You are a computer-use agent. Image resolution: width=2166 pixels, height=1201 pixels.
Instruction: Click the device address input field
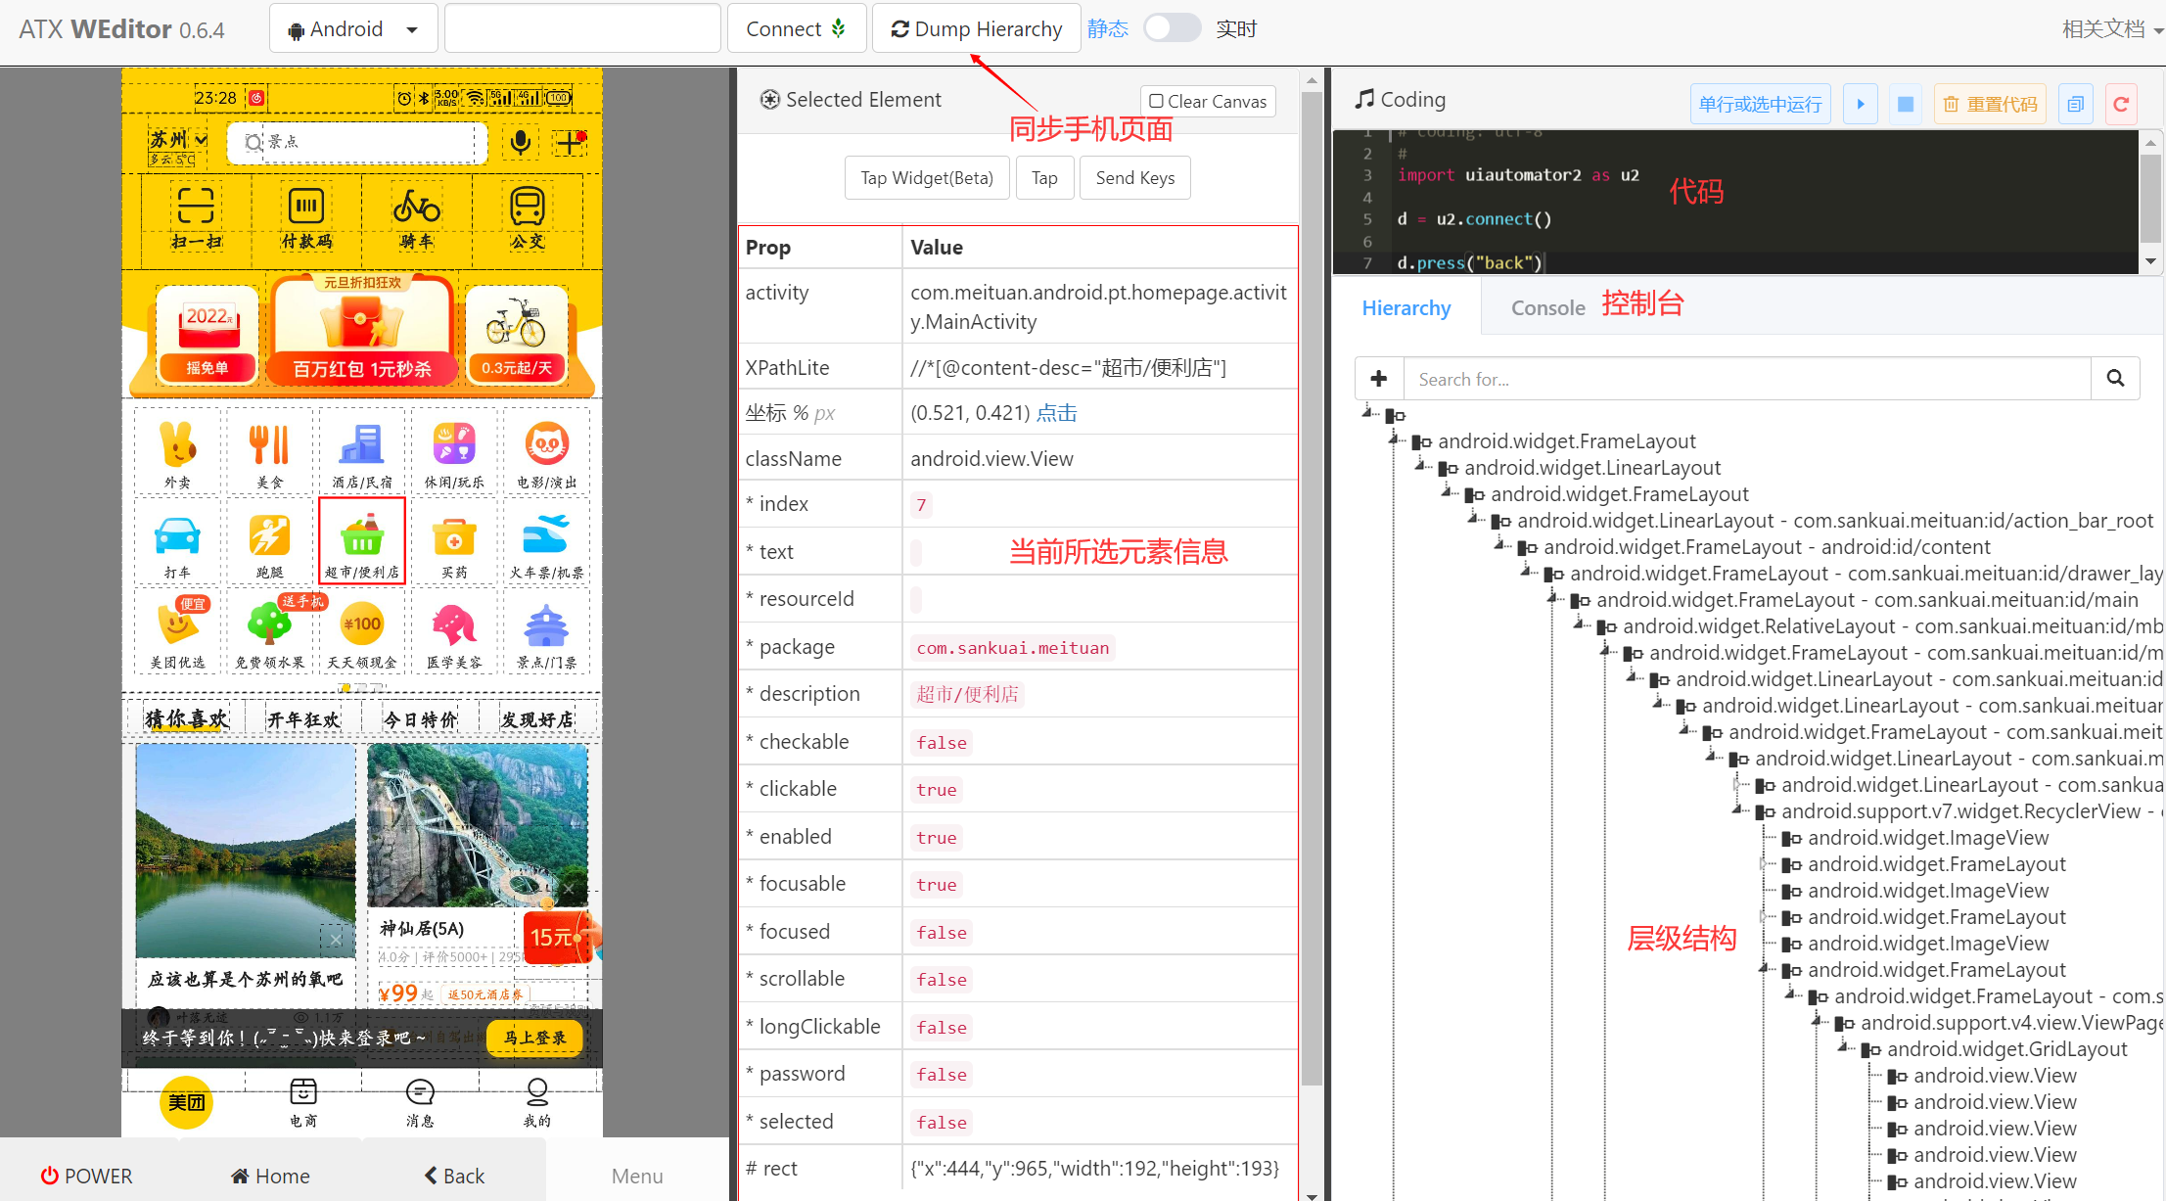click(x=582, y=29)
